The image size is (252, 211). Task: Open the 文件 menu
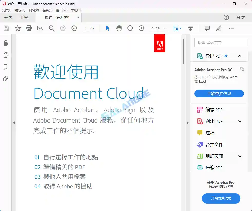pos(6,10)
